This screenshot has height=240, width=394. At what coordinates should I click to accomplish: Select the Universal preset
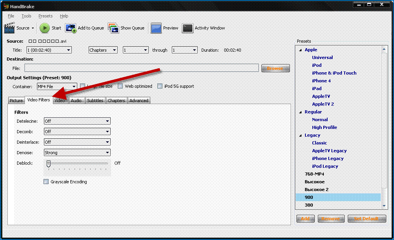click(323, 57)
